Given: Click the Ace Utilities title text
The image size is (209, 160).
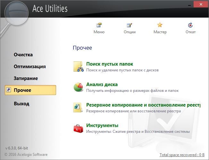Looking at the screenshot, I should click(x=50, y=9).
